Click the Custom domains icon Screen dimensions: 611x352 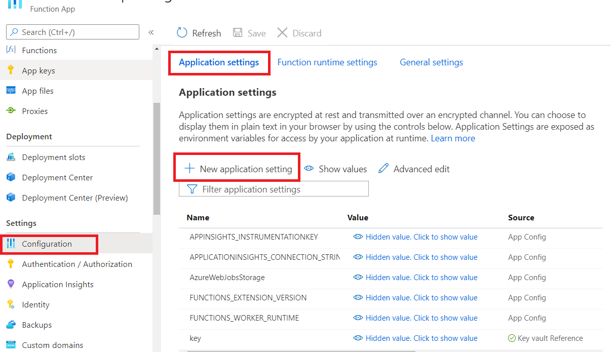(x=11, y=345)
